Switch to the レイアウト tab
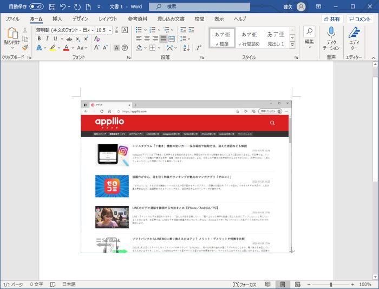The width and height of the screenshot is (379, 289). pyautogui.click(x=108, y=19)
